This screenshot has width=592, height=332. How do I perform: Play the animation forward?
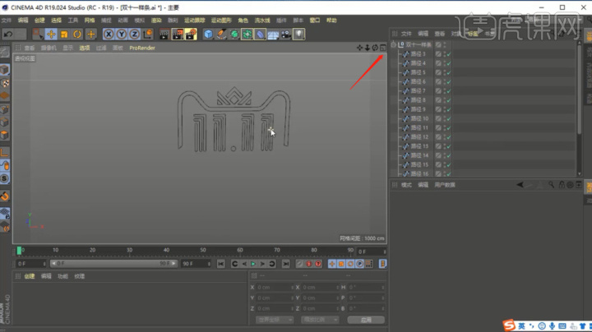[253, 264]
